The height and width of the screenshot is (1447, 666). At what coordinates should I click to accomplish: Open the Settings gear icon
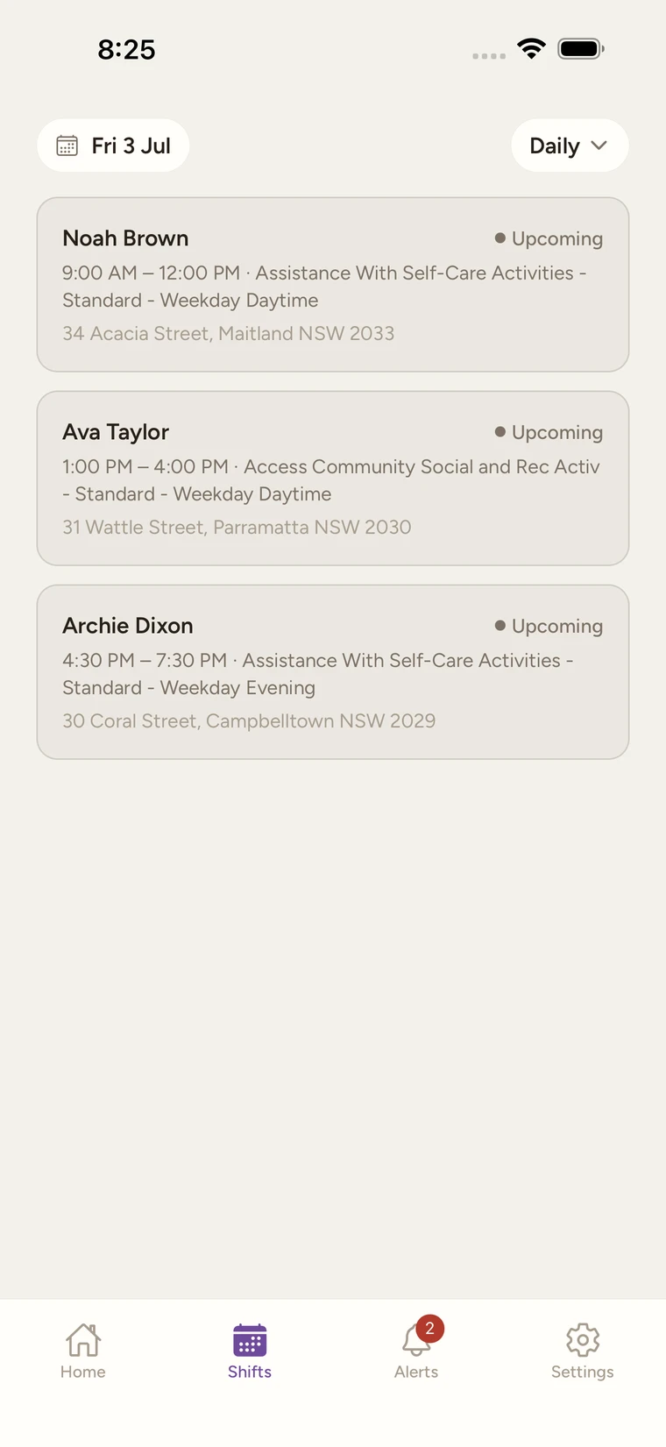583,1339
